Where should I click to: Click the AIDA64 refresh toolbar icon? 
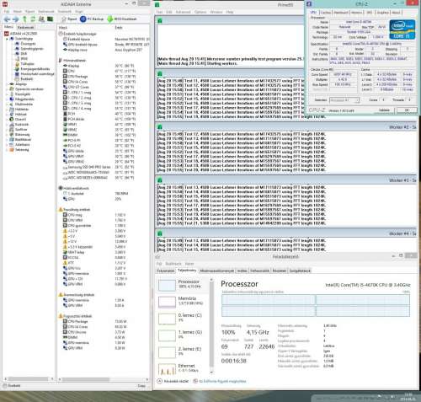pyautogui.click(x=33, y=19)
